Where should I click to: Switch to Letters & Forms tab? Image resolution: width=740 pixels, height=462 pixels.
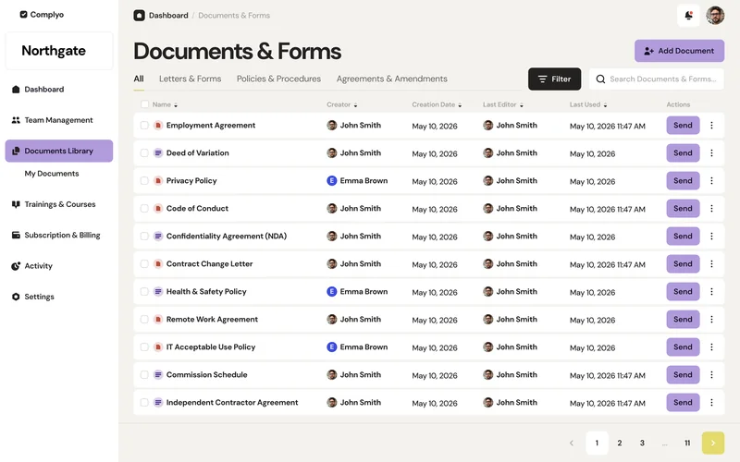(x=191, y=79)
